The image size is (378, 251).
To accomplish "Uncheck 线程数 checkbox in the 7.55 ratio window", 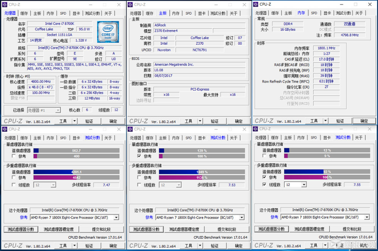I will coord(265,185).
